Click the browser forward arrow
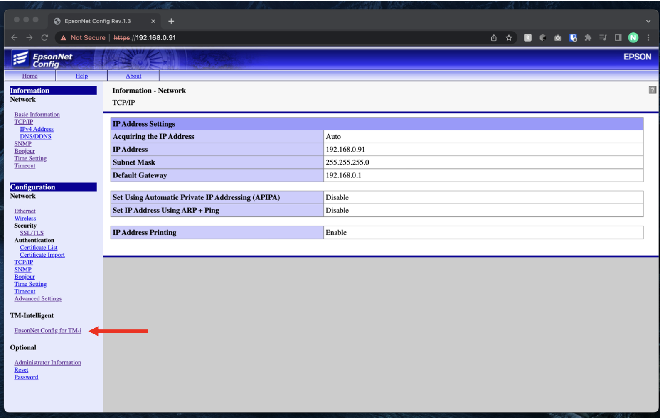Screen dimensions: 660x418 click(x=30, y=37)
